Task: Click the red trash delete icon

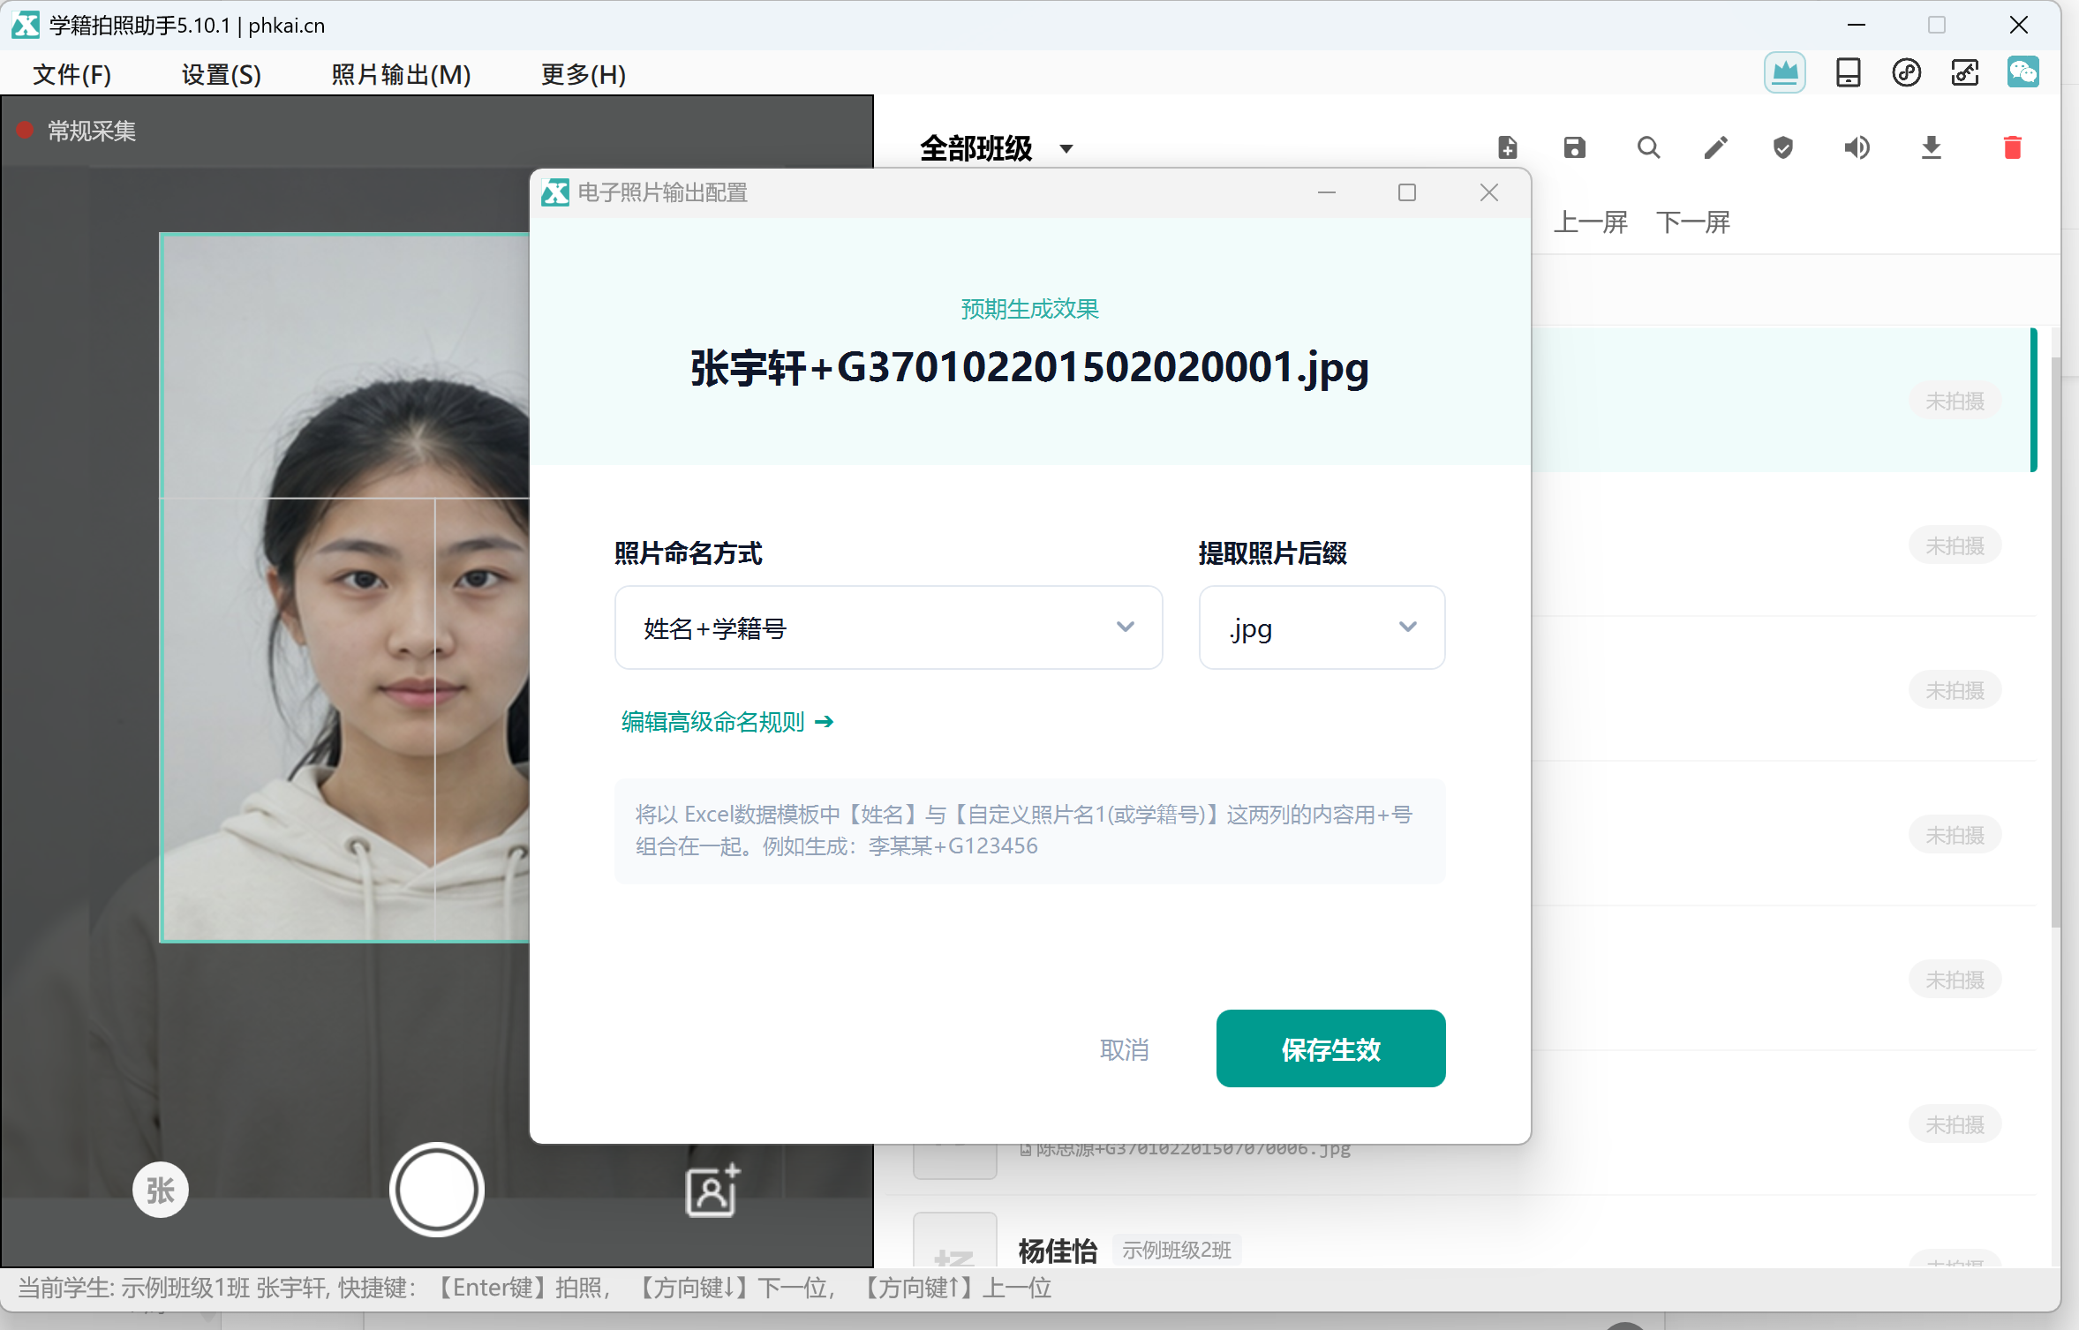Action: coord(2013,147)
